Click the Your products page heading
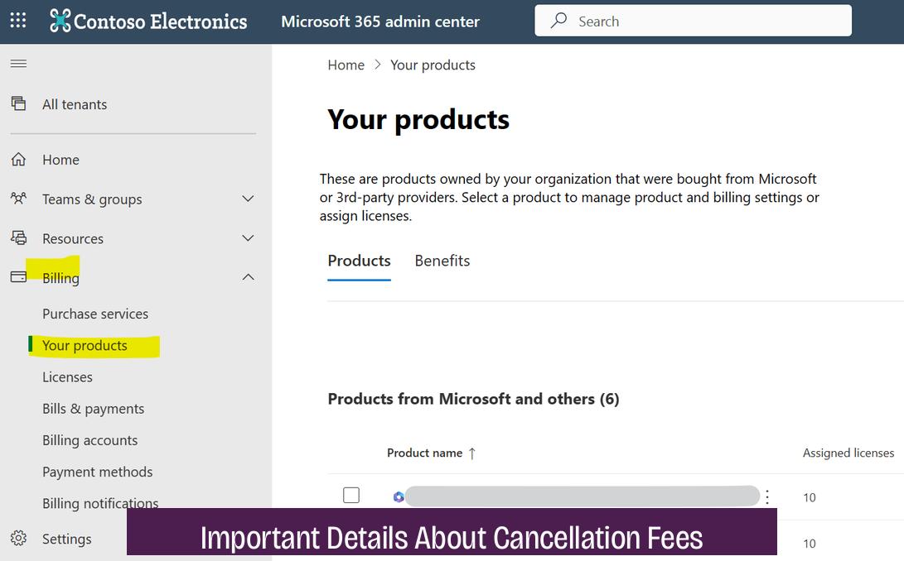904x561 pixels. coord(418,120)
